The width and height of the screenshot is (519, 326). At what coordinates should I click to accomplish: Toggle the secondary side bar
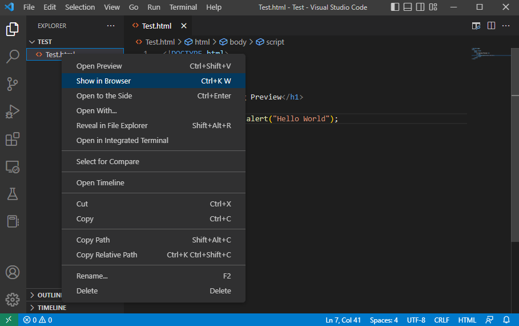point(420,7)
